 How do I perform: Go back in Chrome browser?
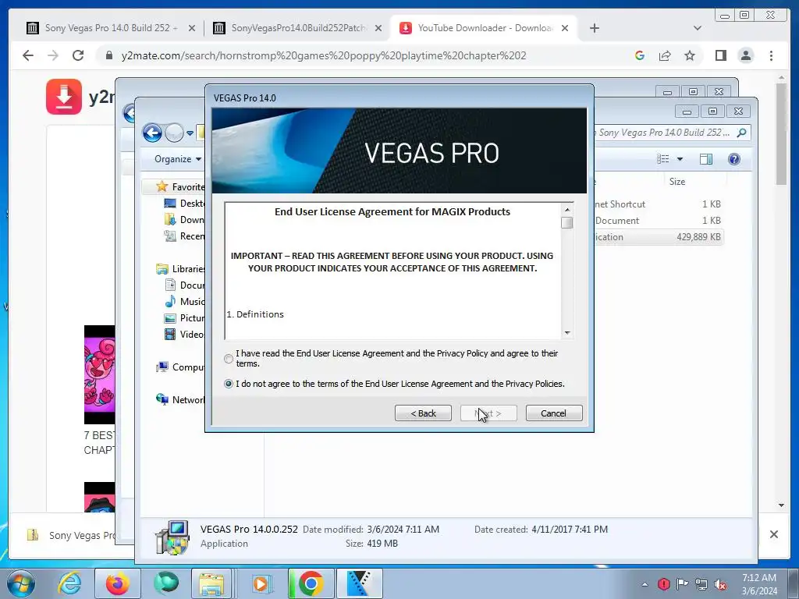tap(28, 55)
